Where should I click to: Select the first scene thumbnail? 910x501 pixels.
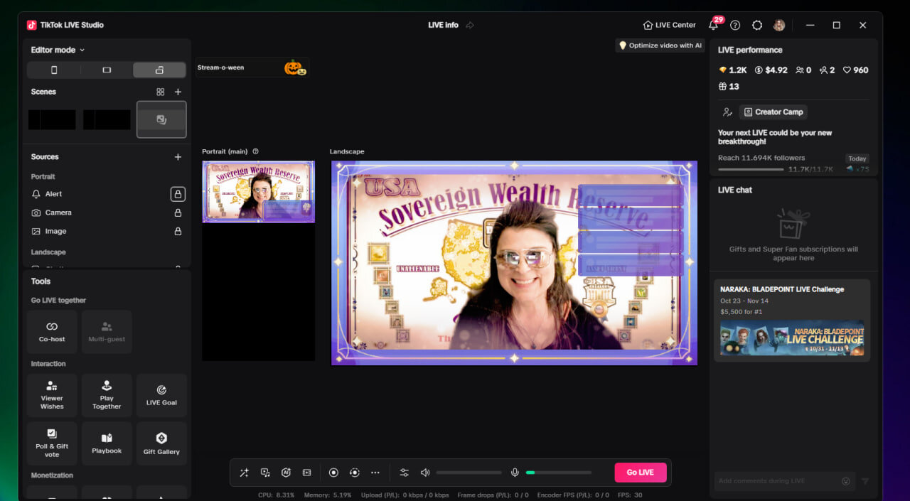point(52,119)
